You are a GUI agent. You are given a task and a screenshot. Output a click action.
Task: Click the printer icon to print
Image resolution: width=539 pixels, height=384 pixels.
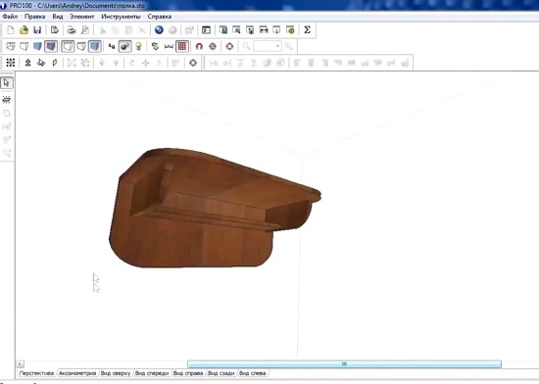72,30
